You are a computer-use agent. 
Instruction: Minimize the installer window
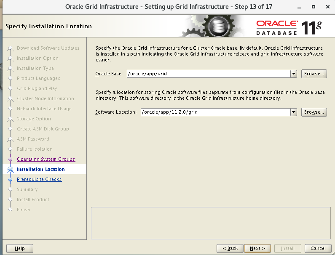pos(299,7)
